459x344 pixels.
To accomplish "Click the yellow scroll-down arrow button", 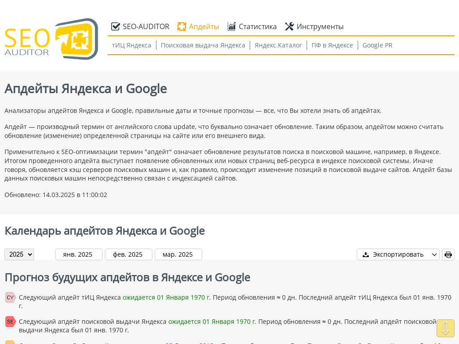I will pos(446,328).
